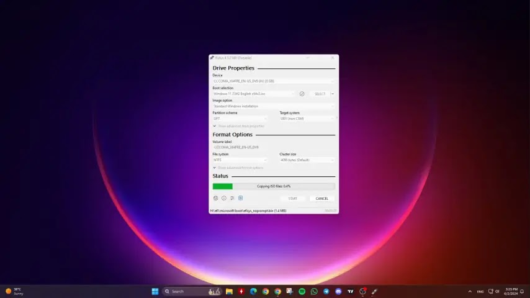The width and height of the screenshot is (530, 298).
Task: Open the notification bell in system tray
Action: pyautogui.click(x=522, y=291)
